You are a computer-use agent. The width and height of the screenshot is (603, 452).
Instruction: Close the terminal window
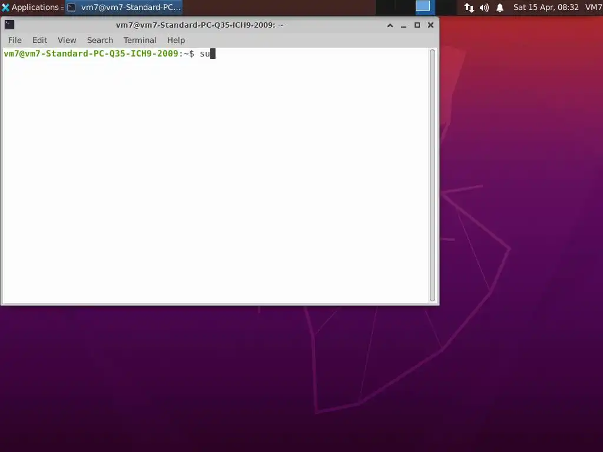pos(430,25)
